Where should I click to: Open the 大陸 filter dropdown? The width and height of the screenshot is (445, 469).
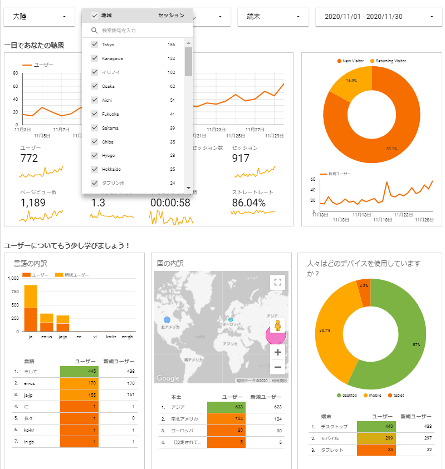(x=39, y=17)
